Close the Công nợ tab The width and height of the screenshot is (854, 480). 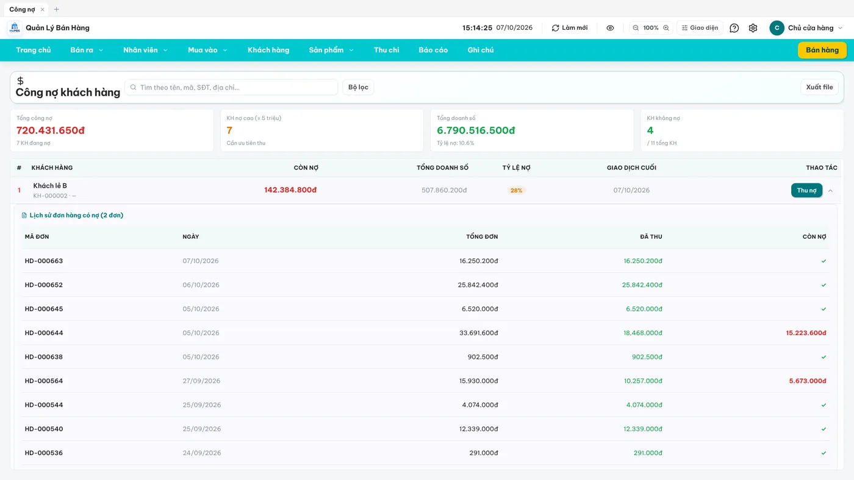(42, 9)
